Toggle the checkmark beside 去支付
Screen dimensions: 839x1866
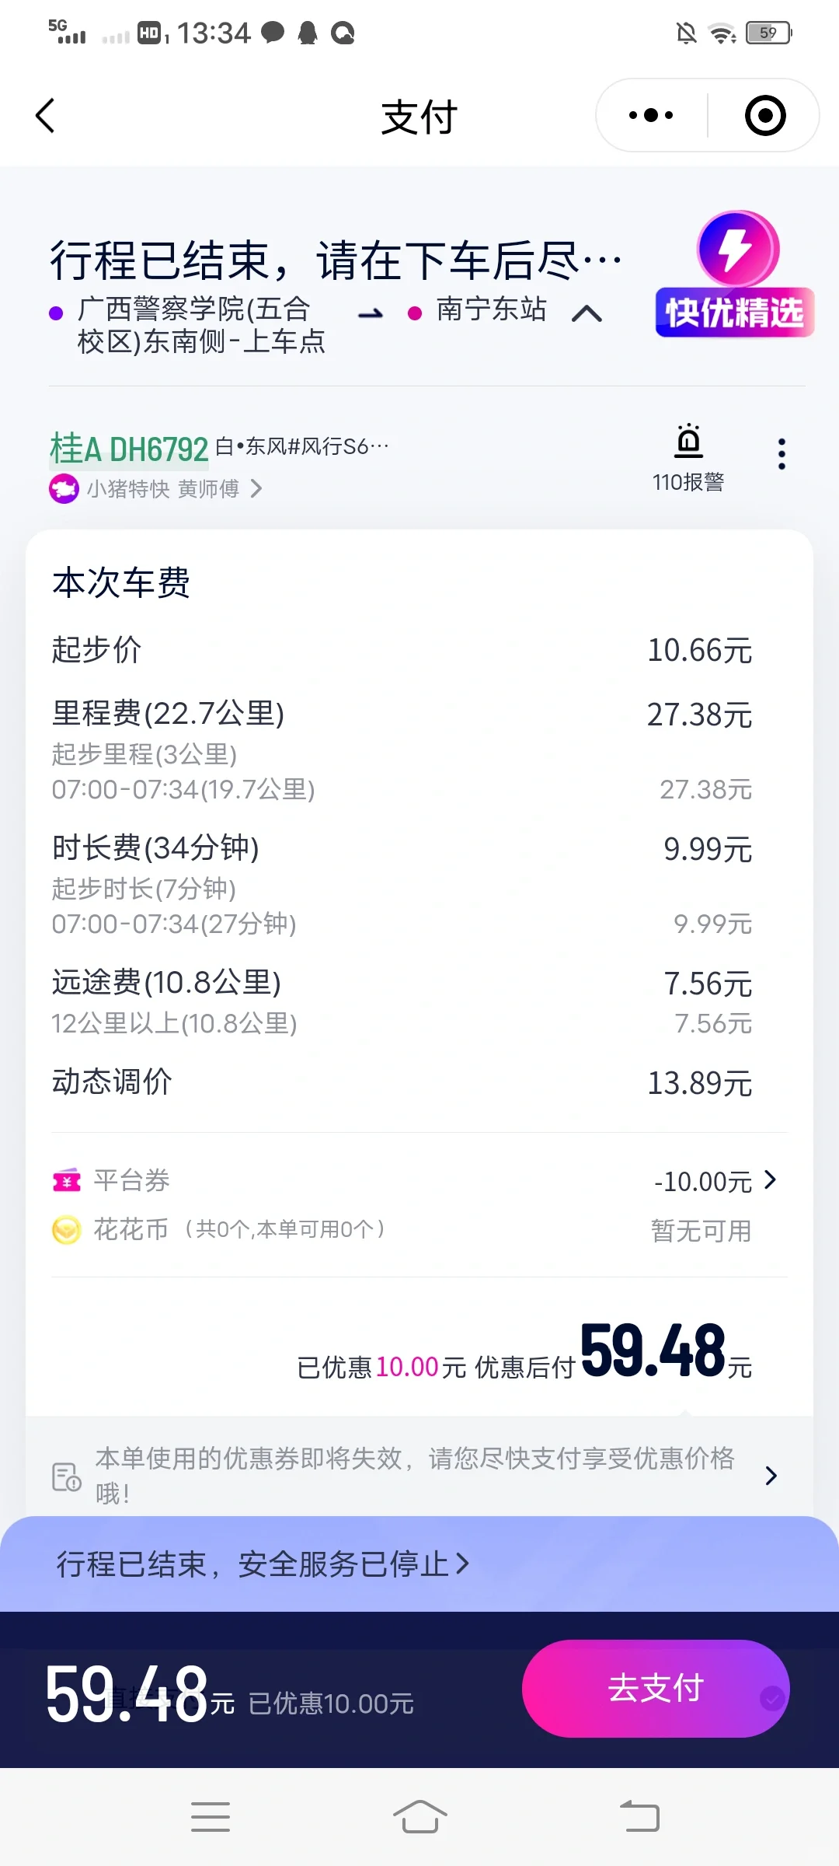(x=771, y=1698)
